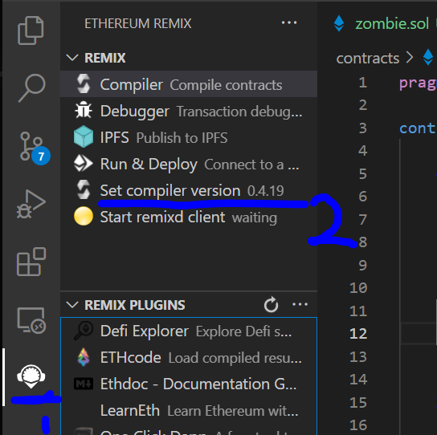Open Ethereum Remix more actions menu

[x=289, y=22]
